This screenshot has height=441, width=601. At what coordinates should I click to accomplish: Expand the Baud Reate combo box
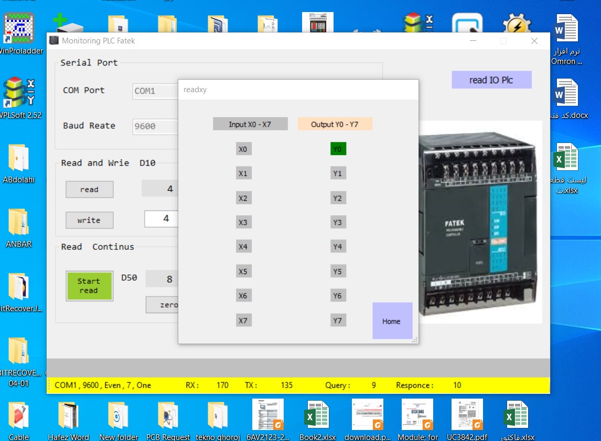pyautogui.click(x=156, y=127)
